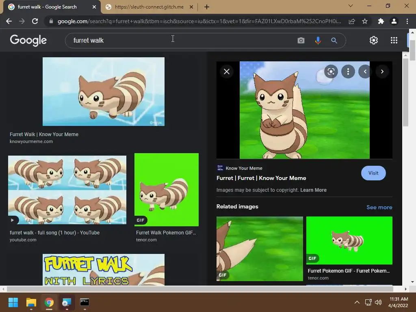Screen dimensions: 416x312
Task: Click the address bar URL
Action: tap(199, 21)
